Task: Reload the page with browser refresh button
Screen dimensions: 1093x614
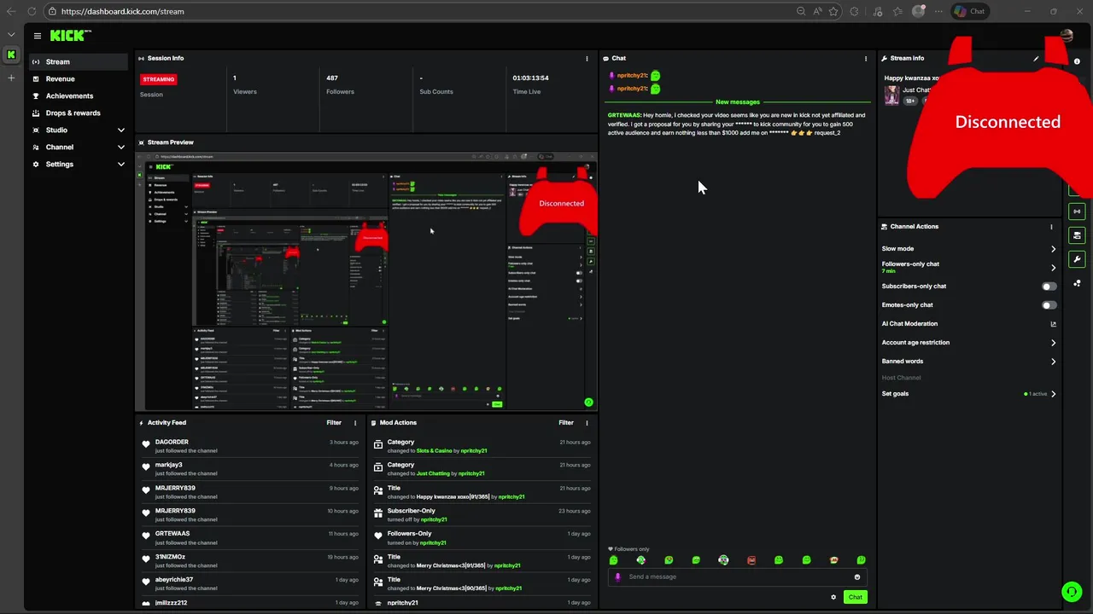Action: pos(32,11)
